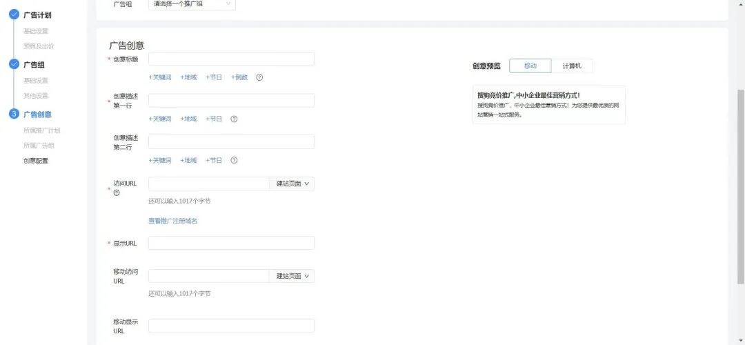Expand 建站页面 dropdown beside 访问URL

pyautogui.click(x=292, y=184)
